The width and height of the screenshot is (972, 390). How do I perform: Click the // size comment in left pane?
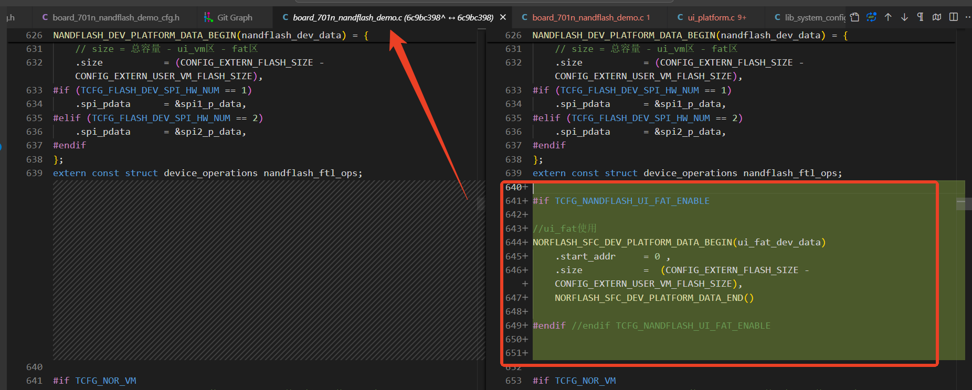coord(166,49)
